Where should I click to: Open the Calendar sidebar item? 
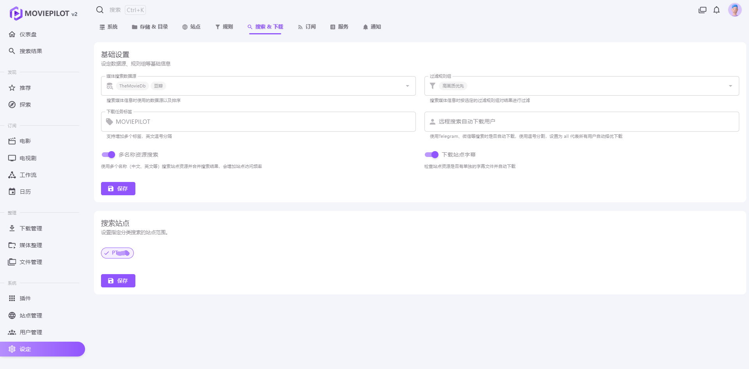[x=25, y=192]
